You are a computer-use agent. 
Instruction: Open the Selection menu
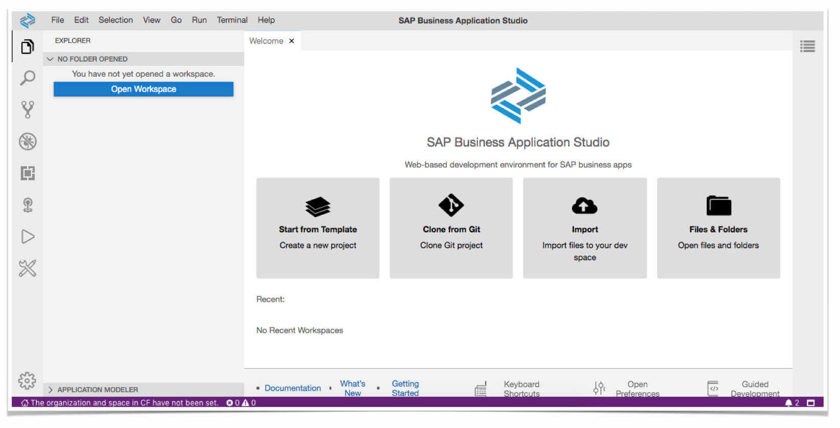(x=116, y=20)
